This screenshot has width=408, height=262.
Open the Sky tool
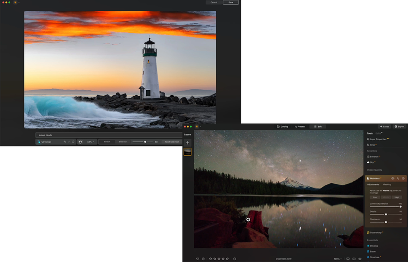(371, 162)
